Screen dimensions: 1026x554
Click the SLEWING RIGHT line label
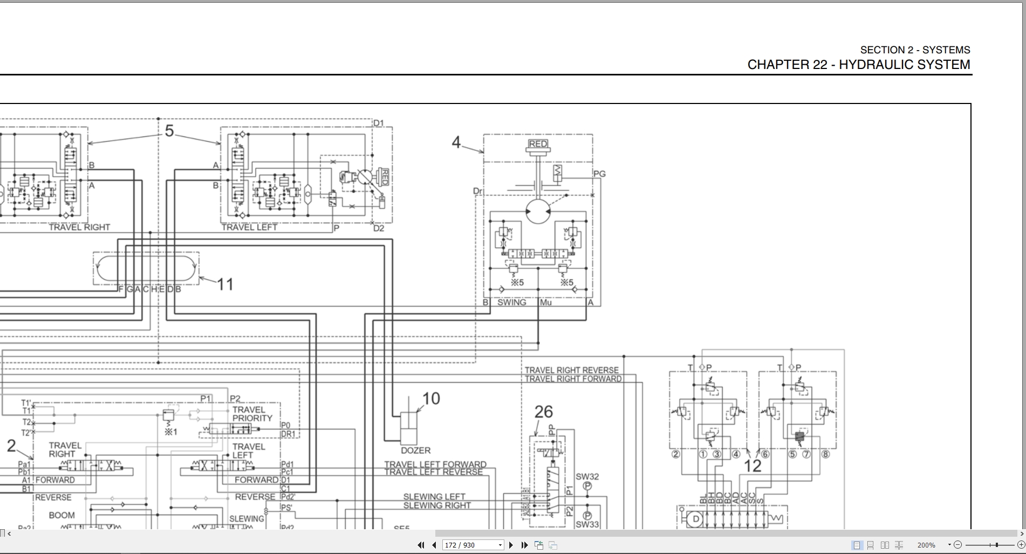pos(437,505)
